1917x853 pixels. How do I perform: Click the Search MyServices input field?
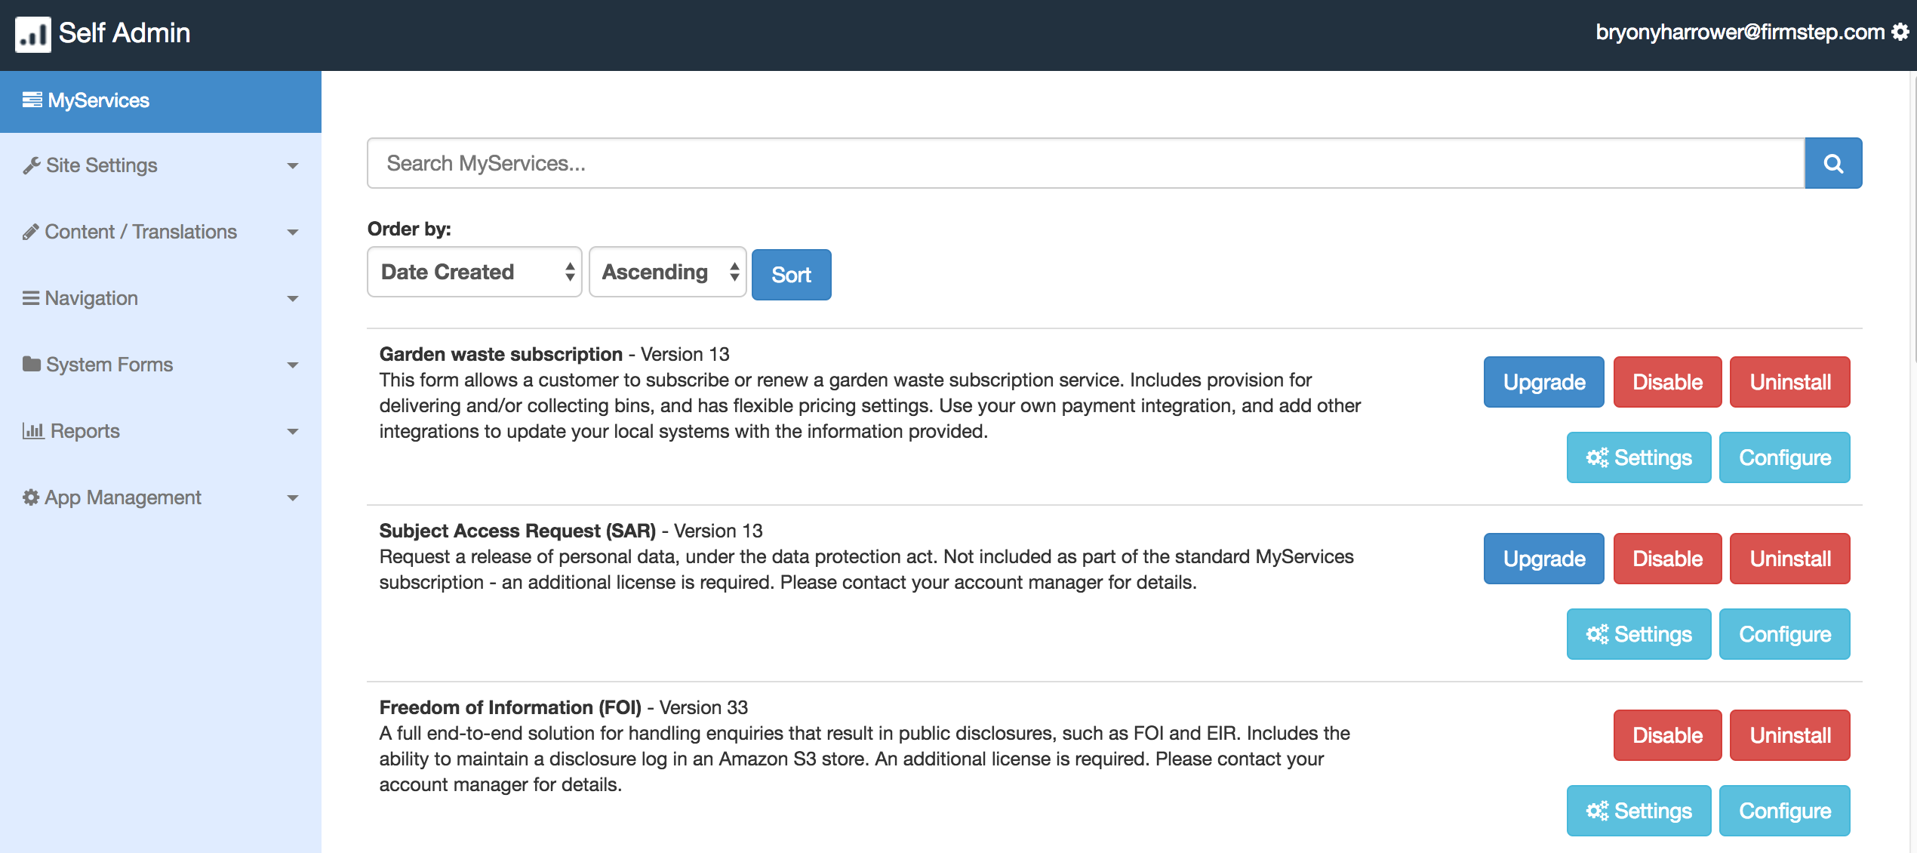(1085, 163)
